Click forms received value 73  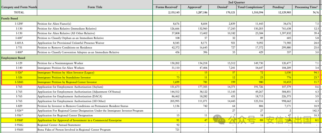pyautogui.click(x=178, y=77)
